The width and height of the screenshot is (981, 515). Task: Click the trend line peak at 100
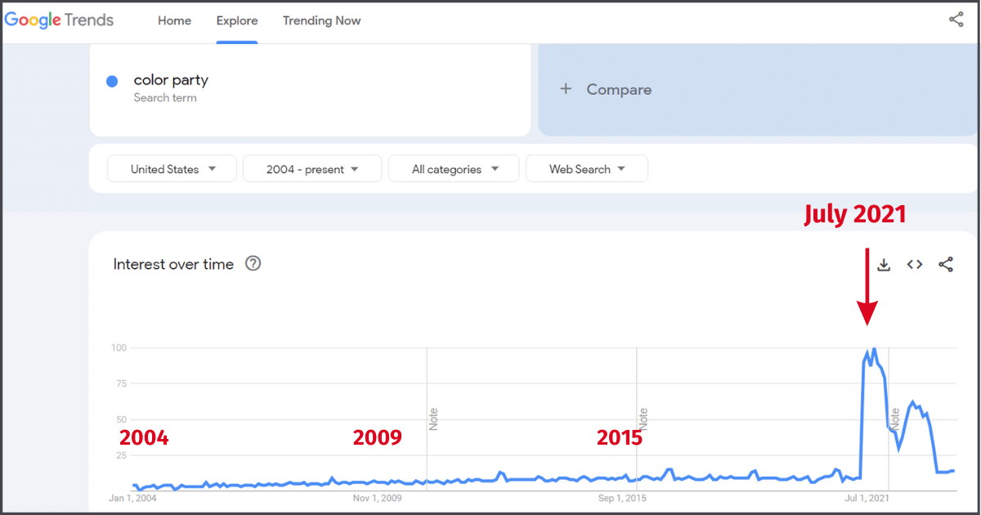pyautogui.click(x=874, y=349)
